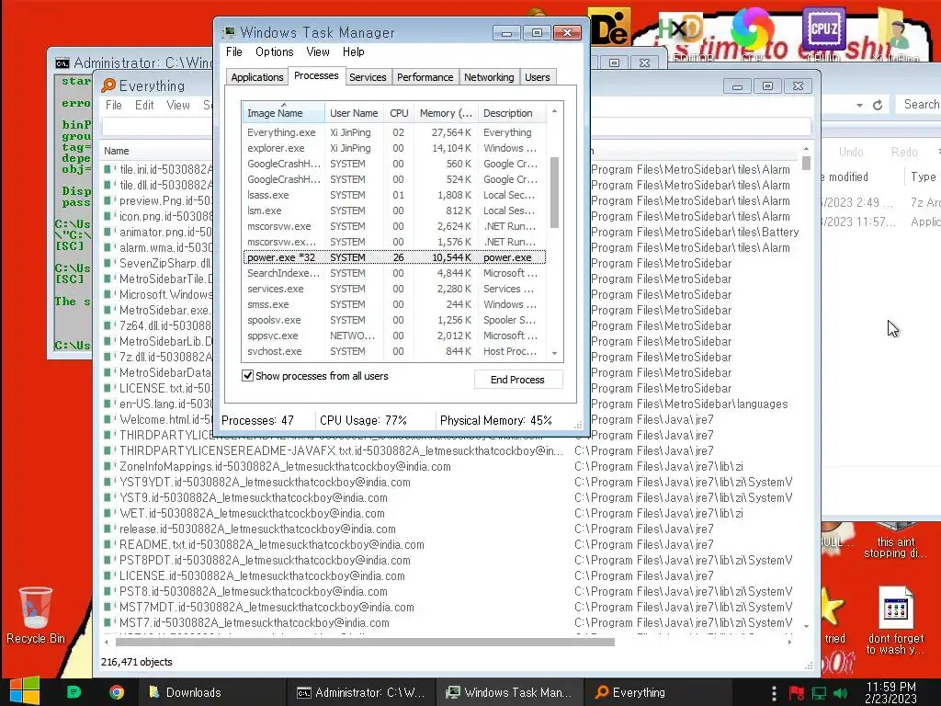
Task: Sort processes by CPU column
Action: click(x=399, y=113)
